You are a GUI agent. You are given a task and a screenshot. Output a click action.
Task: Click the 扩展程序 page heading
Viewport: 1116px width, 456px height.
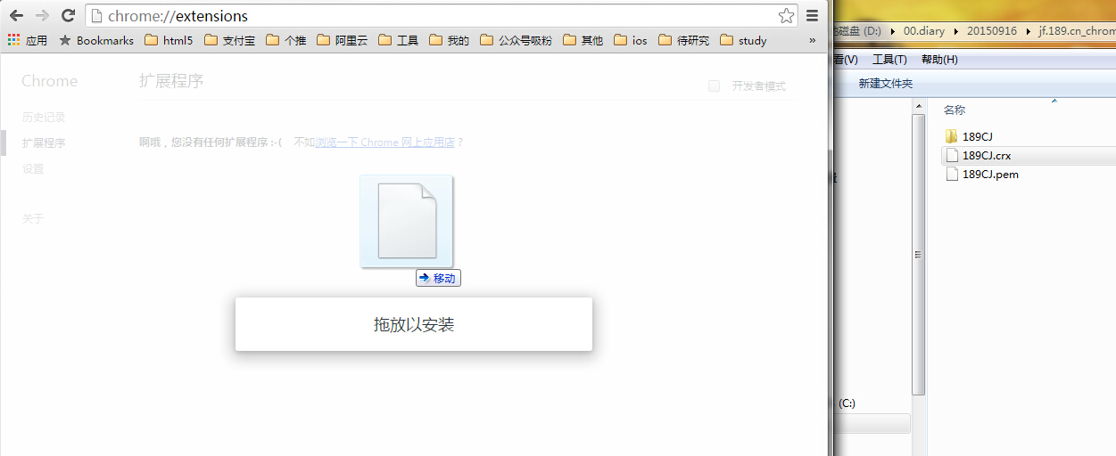coord(171,80)
